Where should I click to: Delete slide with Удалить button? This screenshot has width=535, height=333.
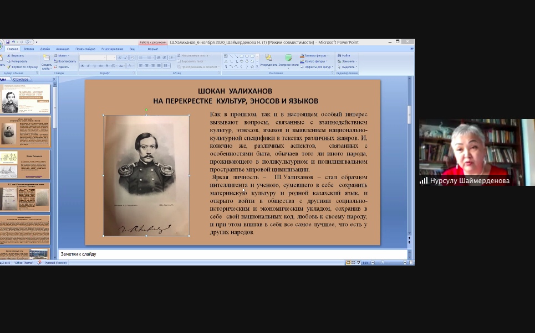click(62, 66)
